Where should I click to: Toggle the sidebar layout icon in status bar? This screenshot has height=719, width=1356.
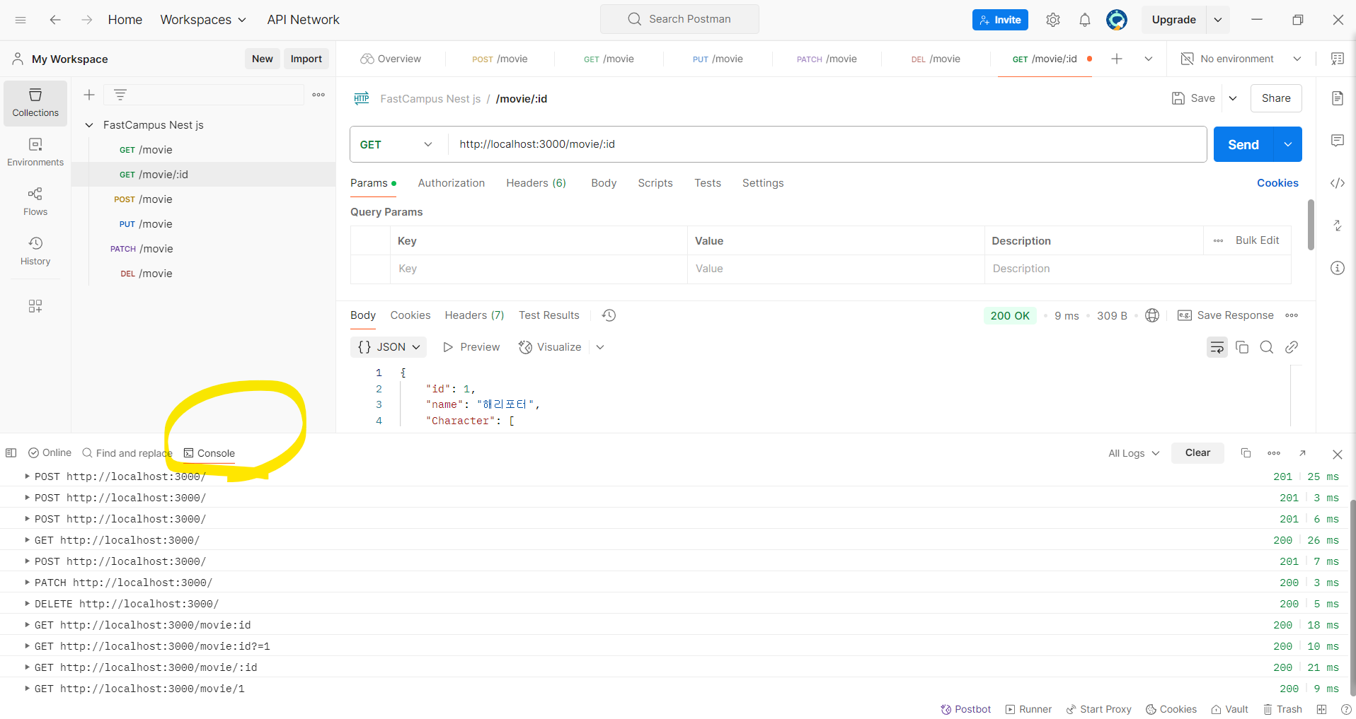point(11,453)
